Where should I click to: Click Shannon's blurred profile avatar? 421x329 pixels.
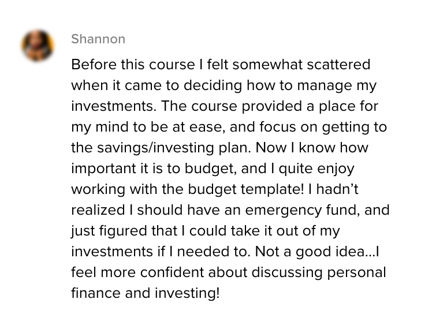point(38,46)
